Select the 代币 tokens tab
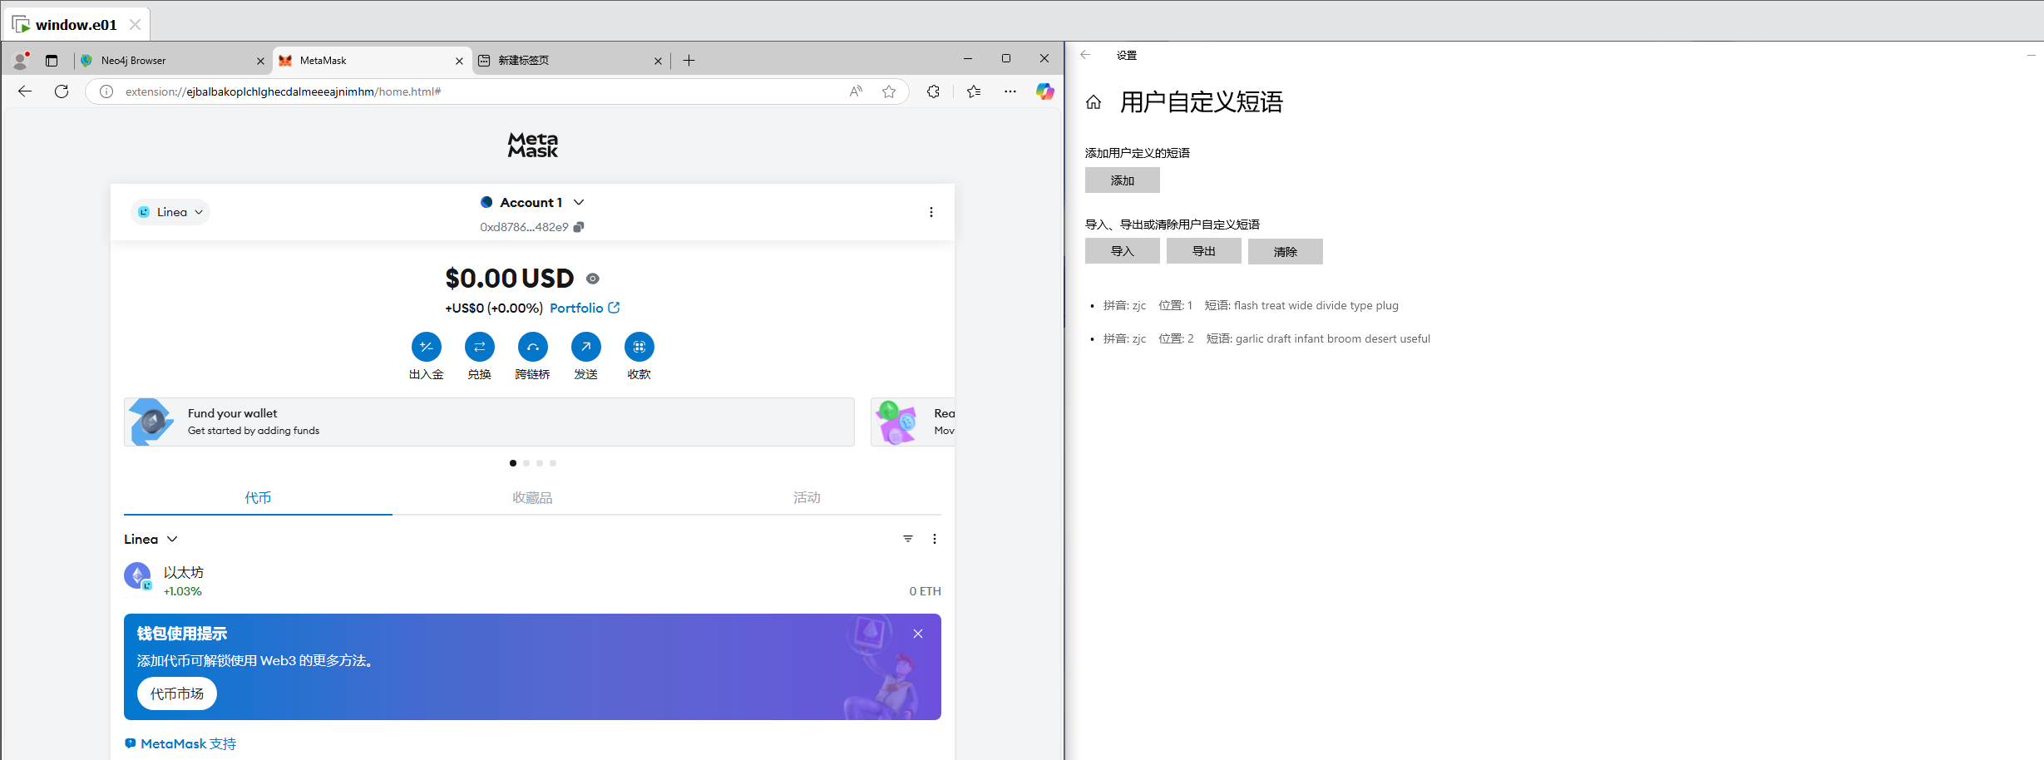2044x760 pixels. coord(258,497)
